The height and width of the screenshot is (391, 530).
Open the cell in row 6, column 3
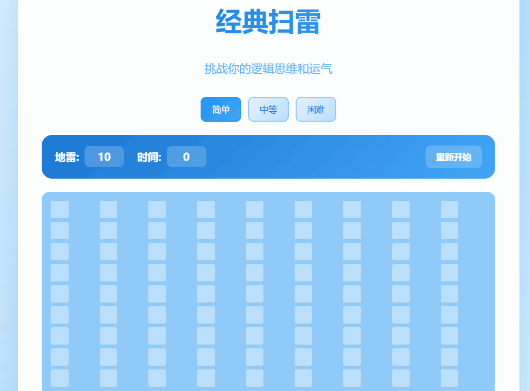(157, 315)
